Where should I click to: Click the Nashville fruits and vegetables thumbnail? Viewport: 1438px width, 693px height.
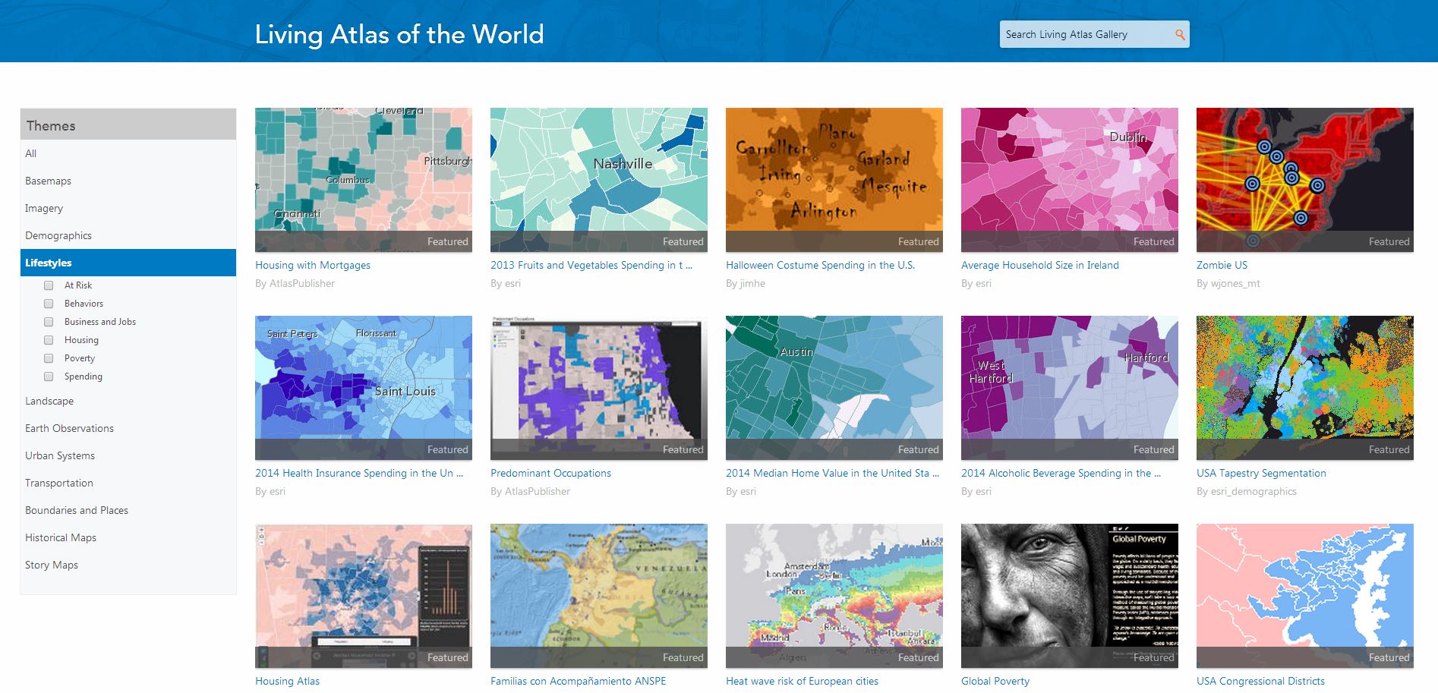pos(599,180)
